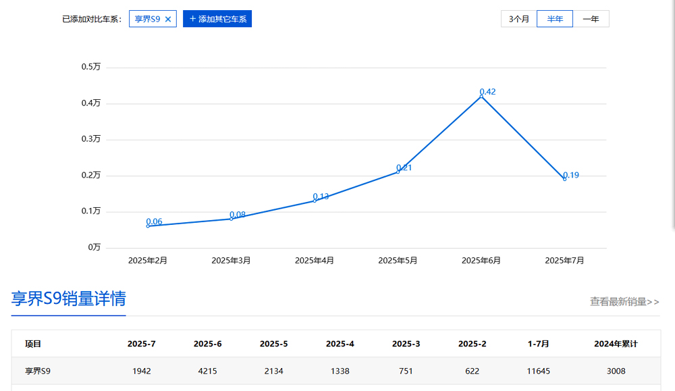Click the 0.5万 y-axis label

[x=91, y=67]
